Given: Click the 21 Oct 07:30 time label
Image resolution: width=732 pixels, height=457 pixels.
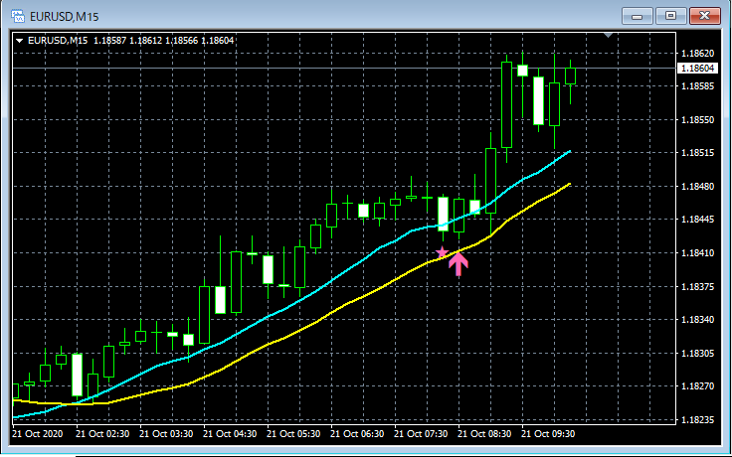Looking at the screenshot, I should click(x=421, y=434).
